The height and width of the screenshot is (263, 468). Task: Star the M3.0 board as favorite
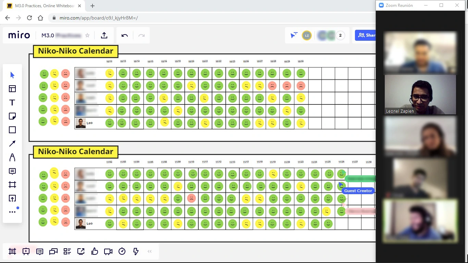click(87, 35)
